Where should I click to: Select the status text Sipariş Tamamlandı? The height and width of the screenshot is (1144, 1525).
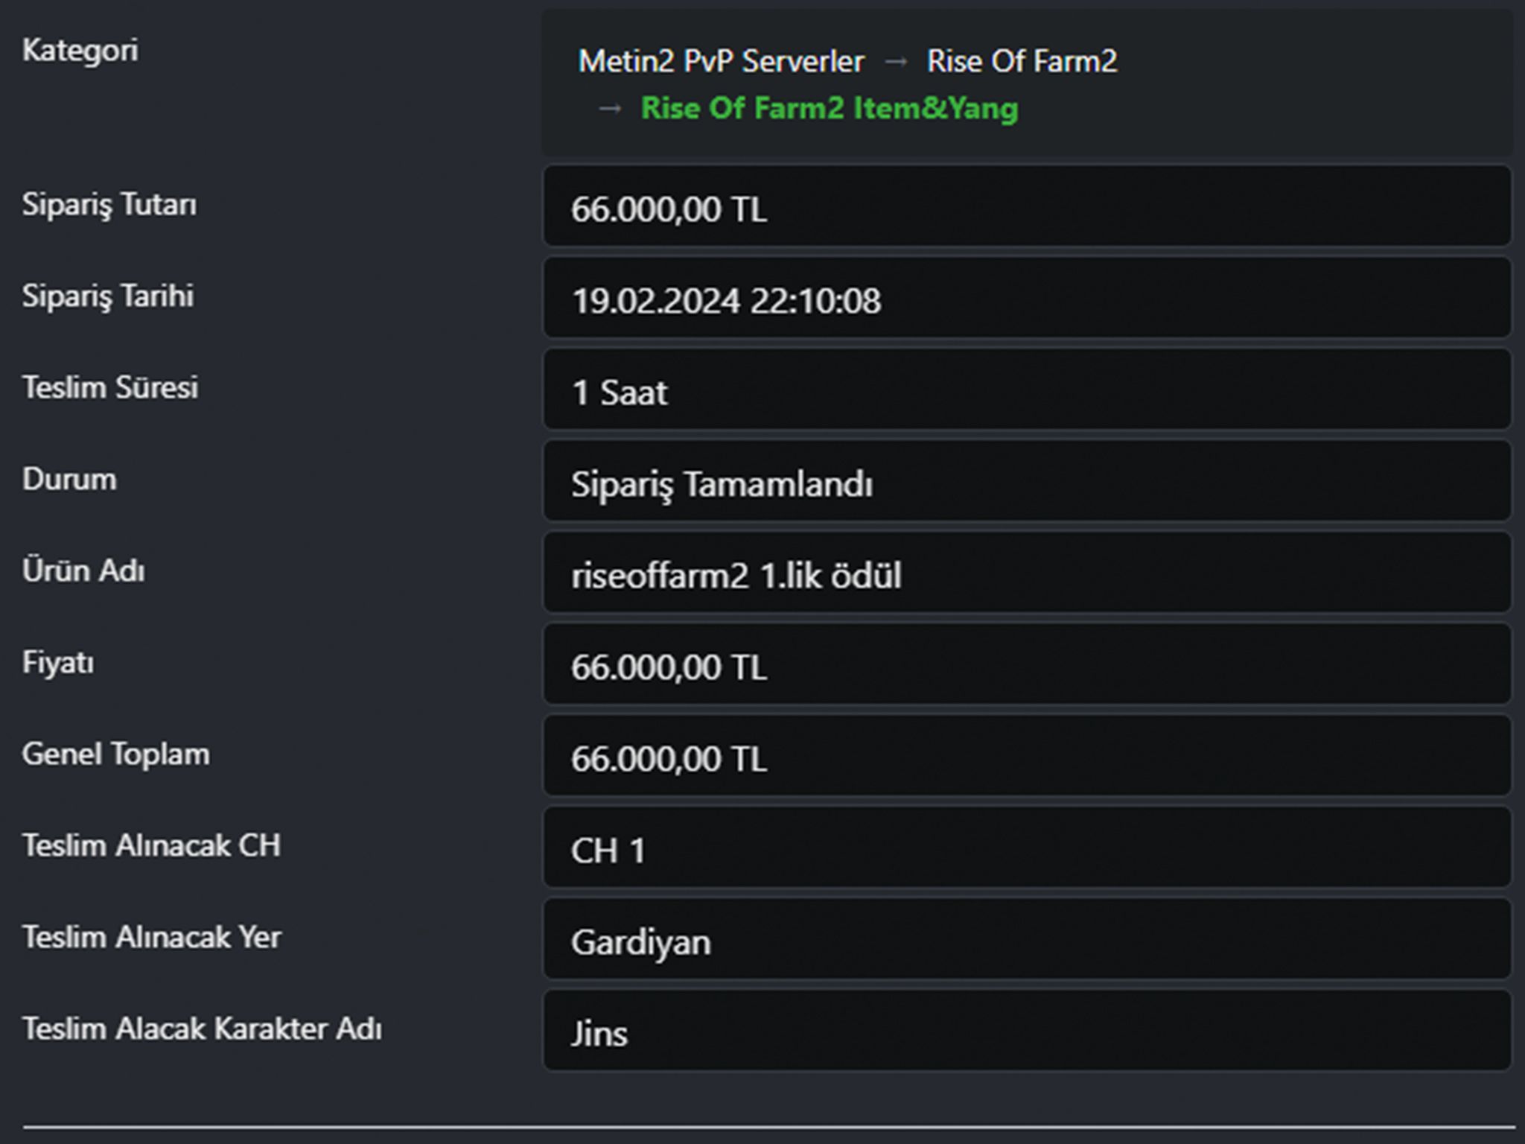tap(722, 484)
